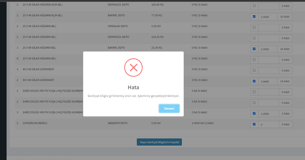This screenshot has width=305, height=160.
Task: Select checkbox for row 1 40 X 40 GİLAN GORANBOY
Action: click(x=254, y=70)
